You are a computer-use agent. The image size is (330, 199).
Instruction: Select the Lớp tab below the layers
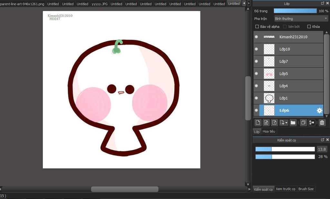(257, 132)
